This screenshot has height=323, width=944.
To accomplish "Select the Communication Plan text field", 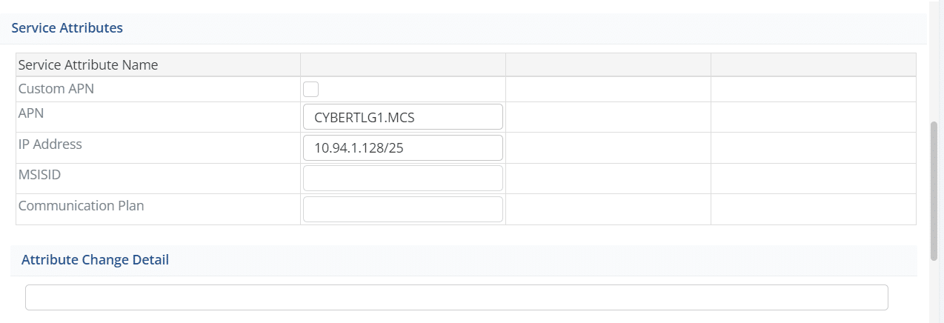I will point(403,209).
